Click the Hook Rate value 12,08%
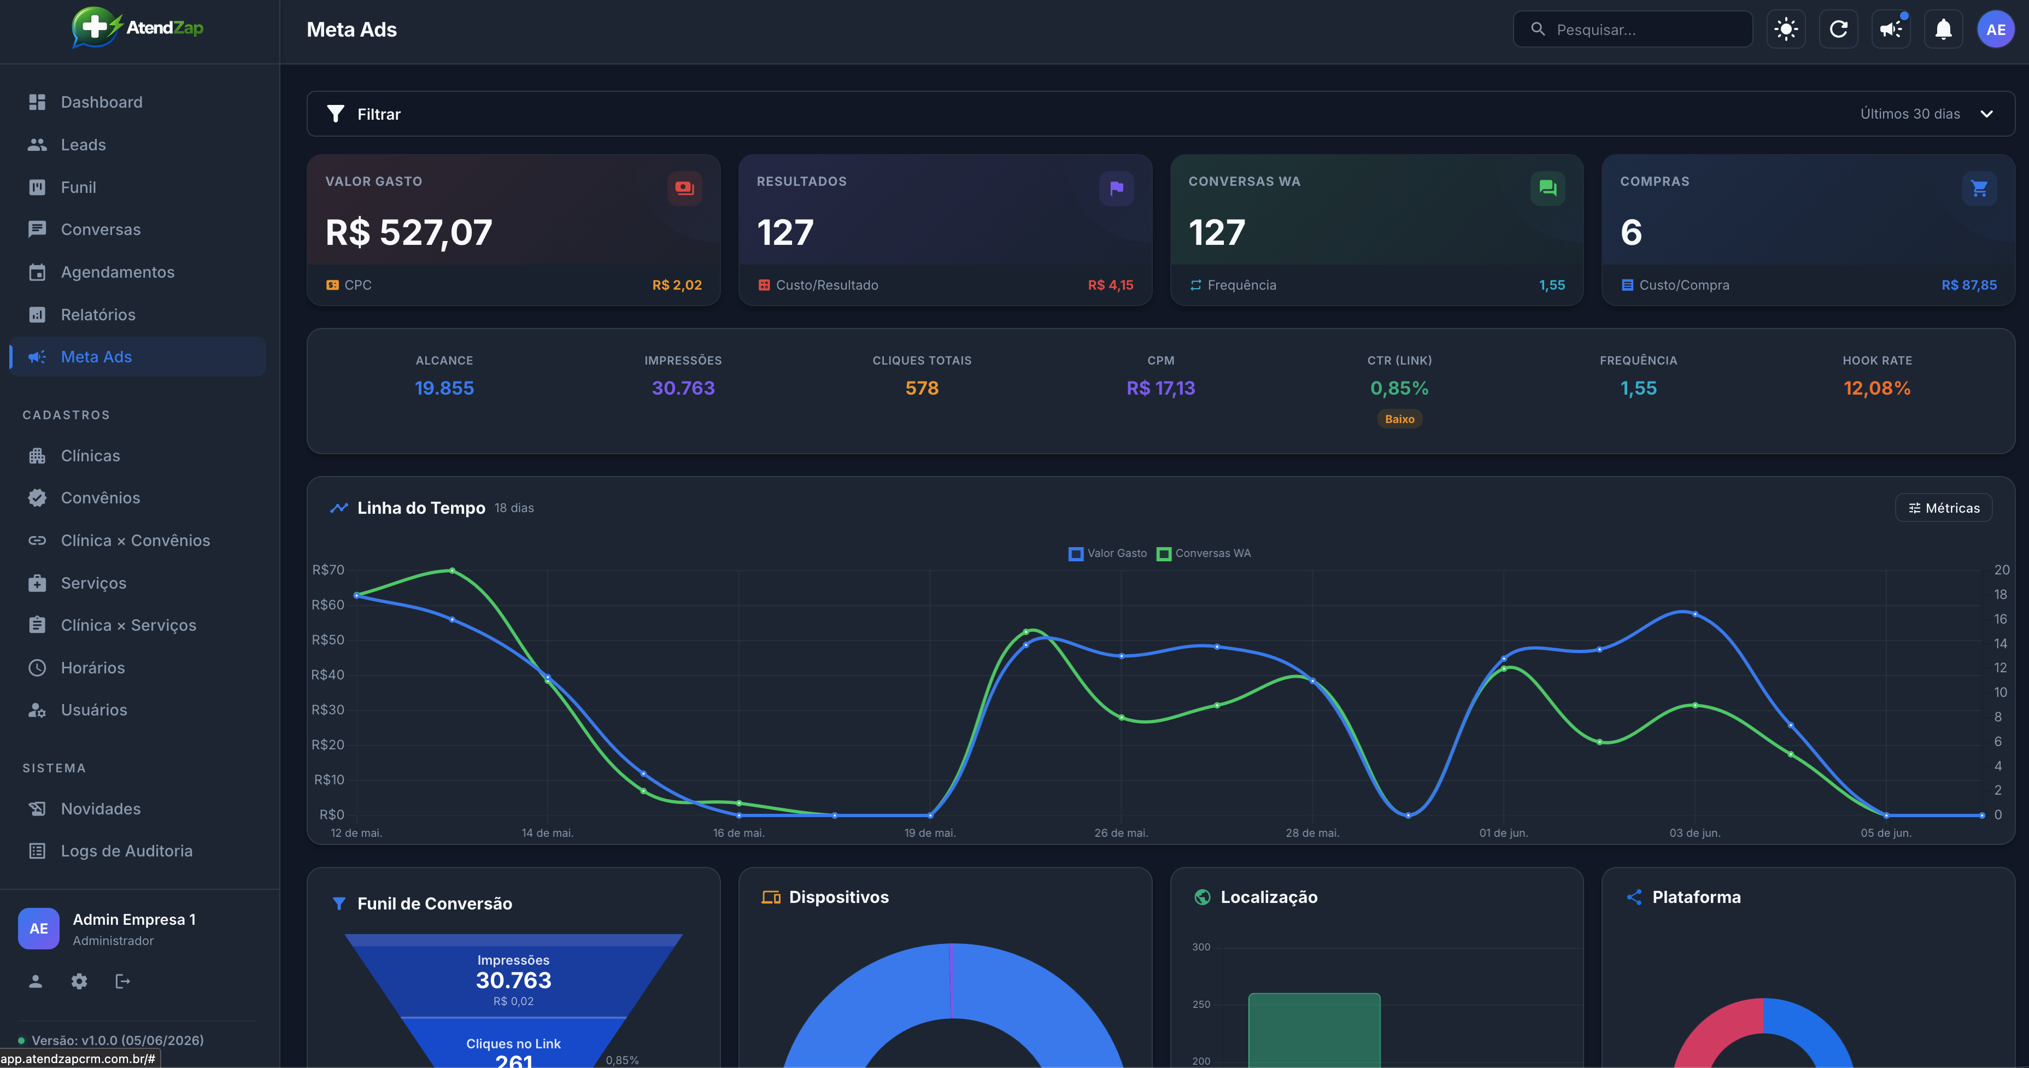 click(1877, 388)
